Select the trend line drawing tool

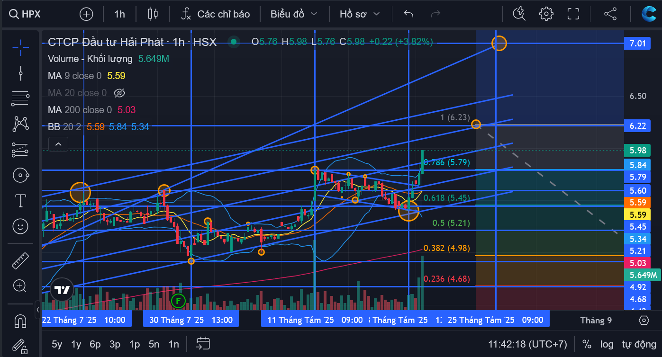[20, 73]
